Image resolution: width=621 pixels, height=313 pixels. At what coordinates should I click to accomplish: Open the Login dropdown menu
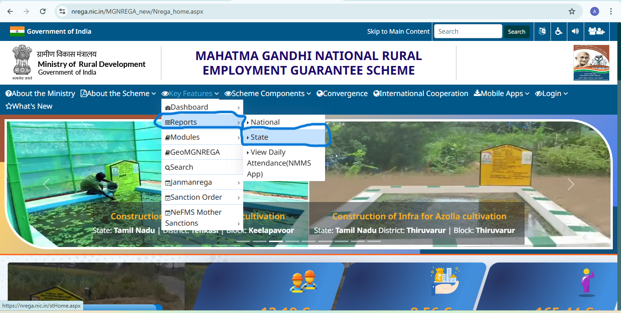click(551, 93)
